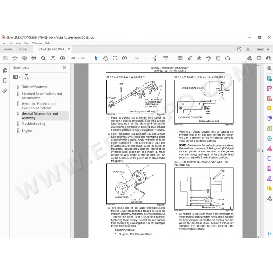Open the View menu
Viewport: 273px width, 273px height.
[x=18, y=43]
